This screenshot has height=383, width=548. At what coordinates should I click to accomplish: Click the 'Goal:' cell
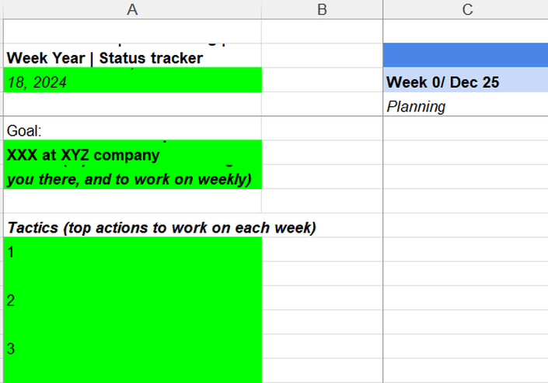coord(132,128)
